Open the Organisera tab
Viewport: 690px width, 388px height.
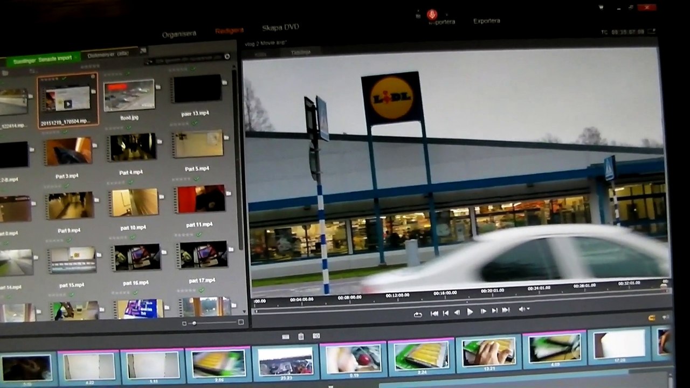180,34
